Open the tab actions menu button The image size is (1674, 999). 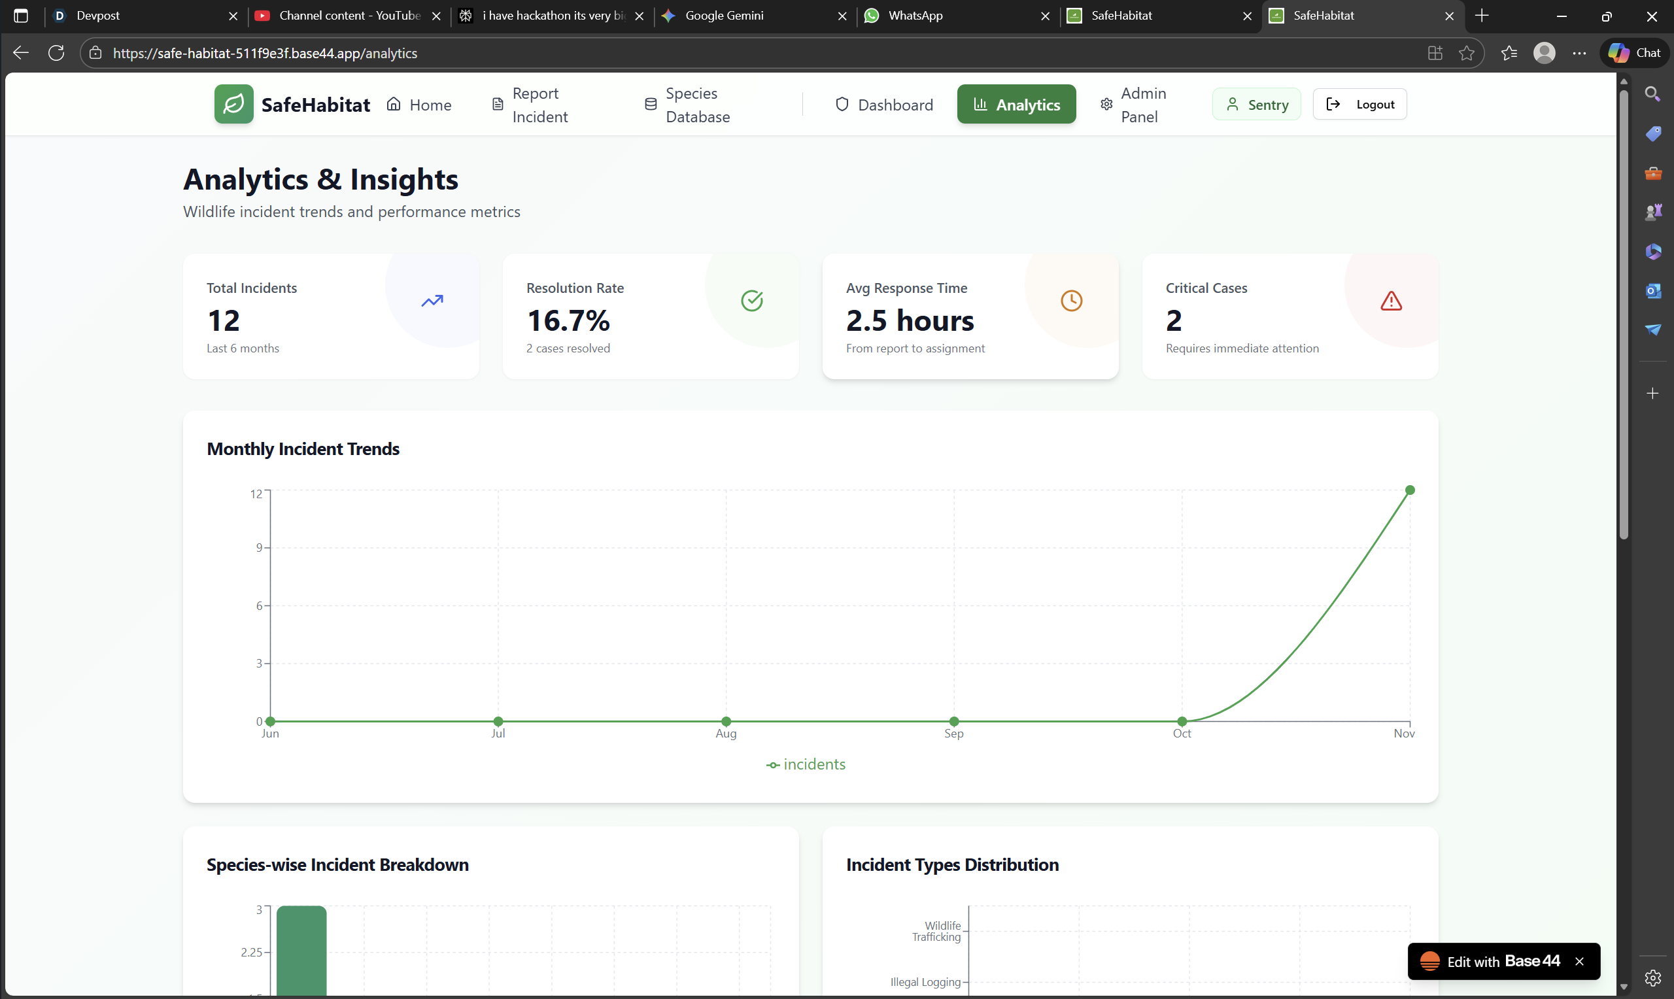pyautogui.click(x=21, y=16)
